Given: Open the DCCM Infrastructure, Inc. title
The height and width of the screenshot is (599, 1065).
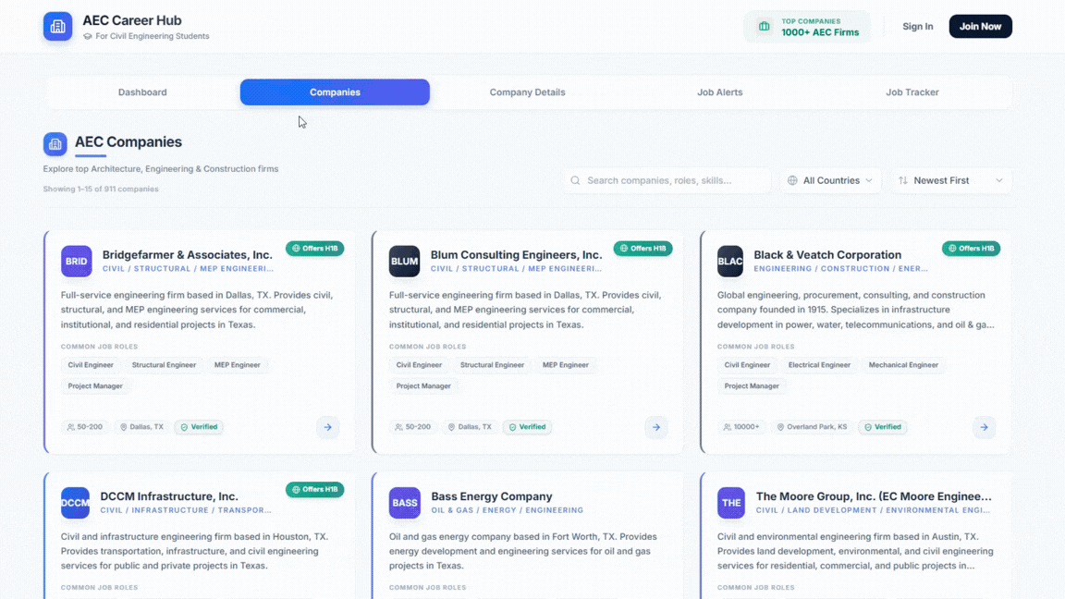Looking at the screenshot, I should tap(169, 496).
